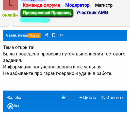The width and height of the screenshot is (130, 115).
Task: Click the text Тема открыта!
Action: click(x=19, y=47)
